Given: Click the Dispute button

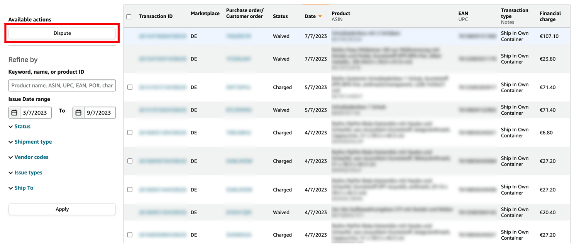Looking at the screenshot, I should pos(62,33).
